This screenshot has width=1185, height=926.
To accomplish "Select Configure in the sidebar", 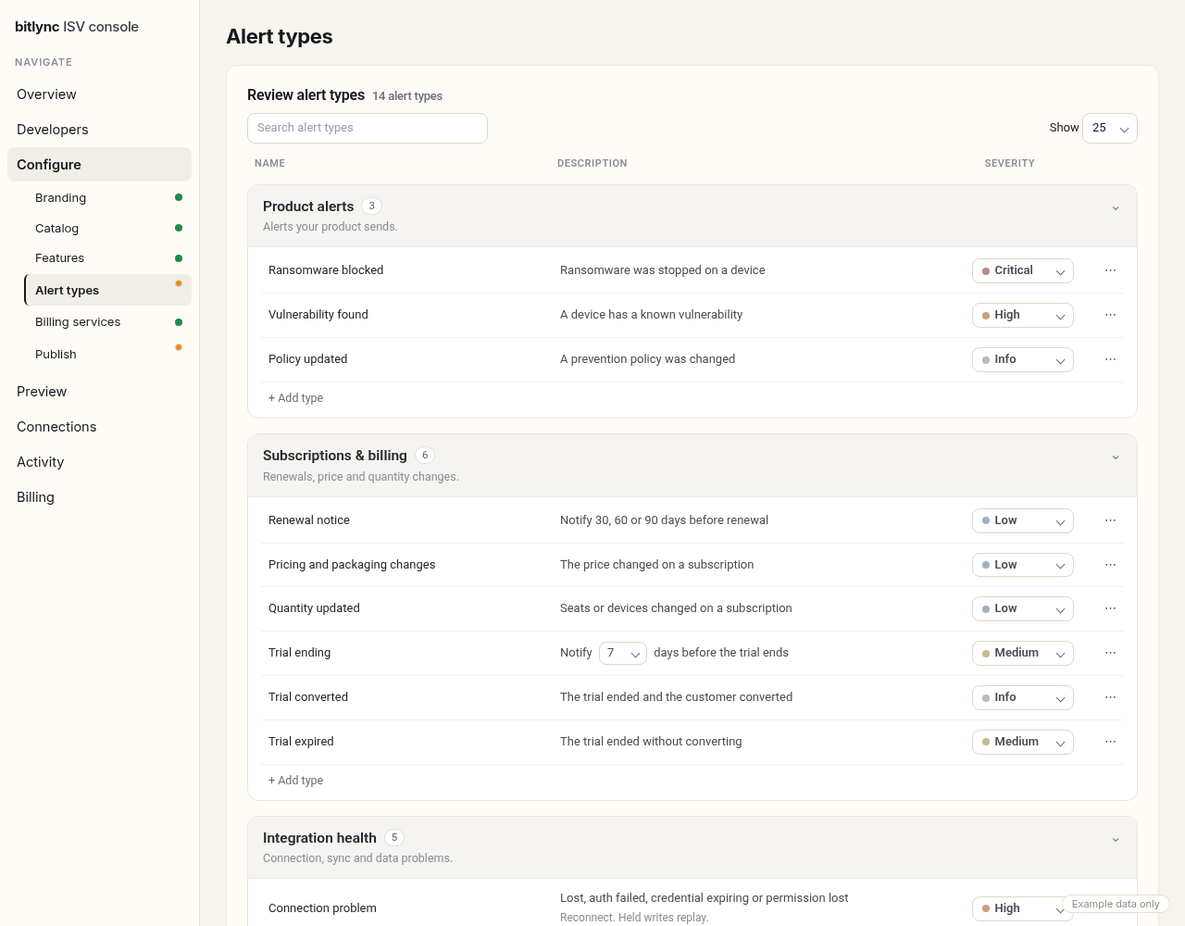I will coord(99,165).
